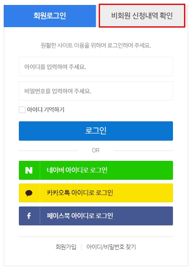The image size is (191, 269).
Task: Select 페이스북 아이디로 로그인 button
Action: pos(96,216)
